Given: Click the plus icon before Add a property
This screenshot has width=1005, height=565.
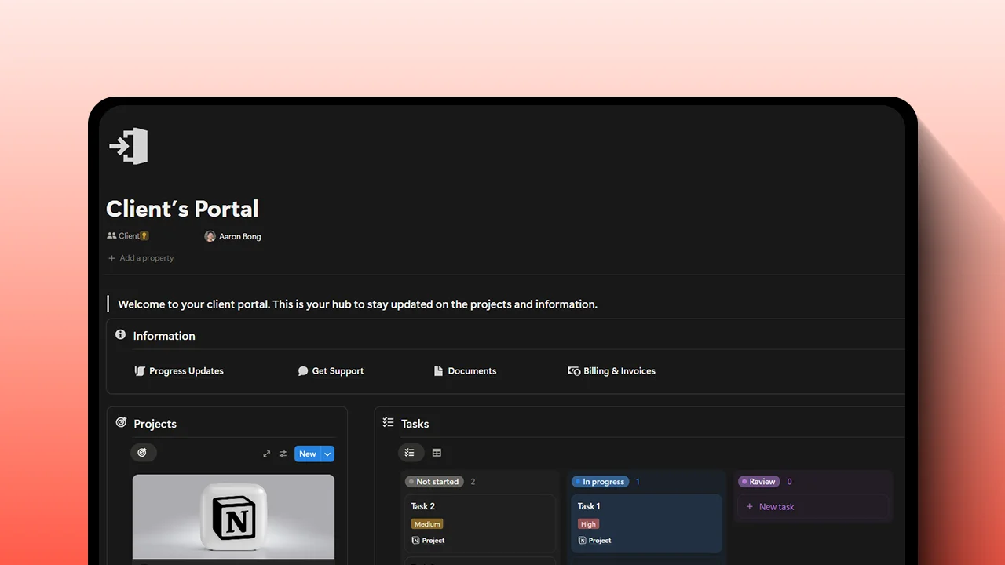Looking at the screenshot, I should (x=111, y=258).
